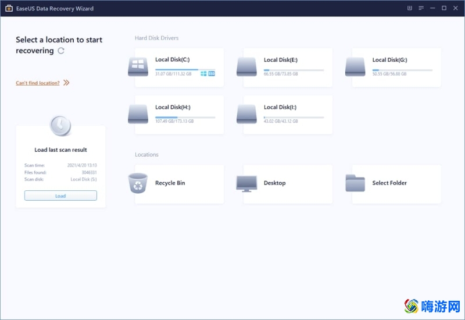
Task: Select the Local Disk(E:) drive icon
Action: (246, 67)
